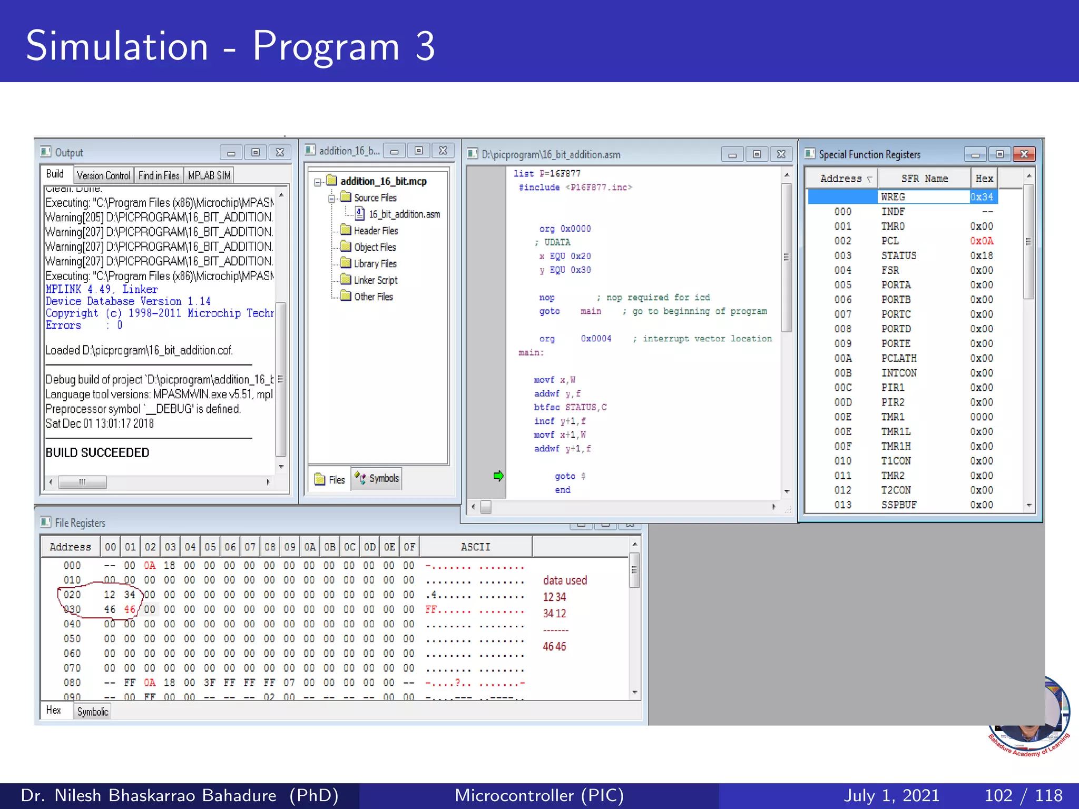This screenshot has height=809, width=1079.
Task: Click the Output window scroll right arrow
Action: [x=268, y=482]
